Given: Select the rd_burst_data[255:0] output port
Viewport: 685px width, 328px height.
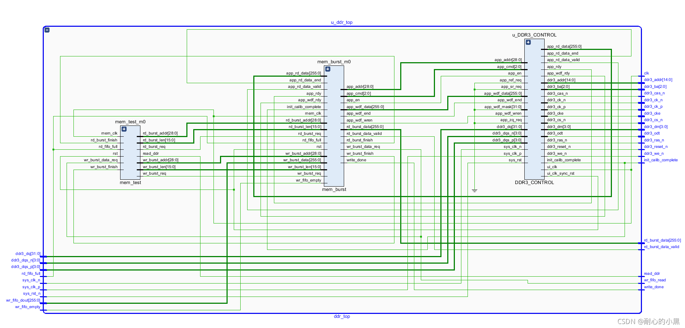Looking at the screenshot, I should 662,240.
